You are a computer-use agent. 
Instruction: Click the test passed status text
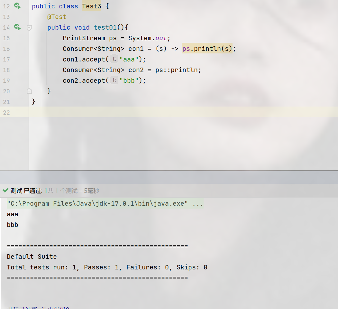pos(29,191)
